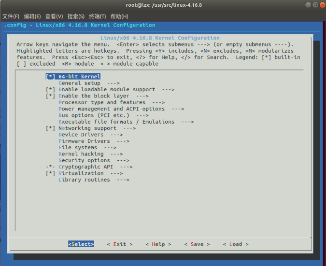Click the -*- marker beside Cryptographic API
The image size is (326, 266).
(x=50, y=167)
